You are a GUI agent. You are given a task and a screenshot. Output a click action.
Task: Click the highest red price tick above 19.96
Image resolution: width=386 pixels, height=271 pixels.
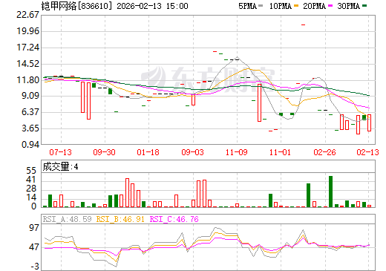tap(303, 25)
